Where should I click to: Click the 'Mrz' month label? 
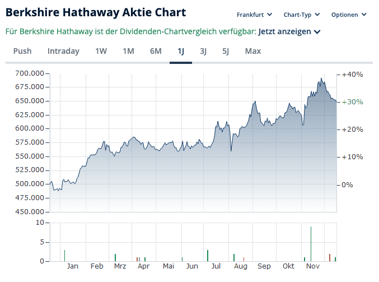[120, 266]
